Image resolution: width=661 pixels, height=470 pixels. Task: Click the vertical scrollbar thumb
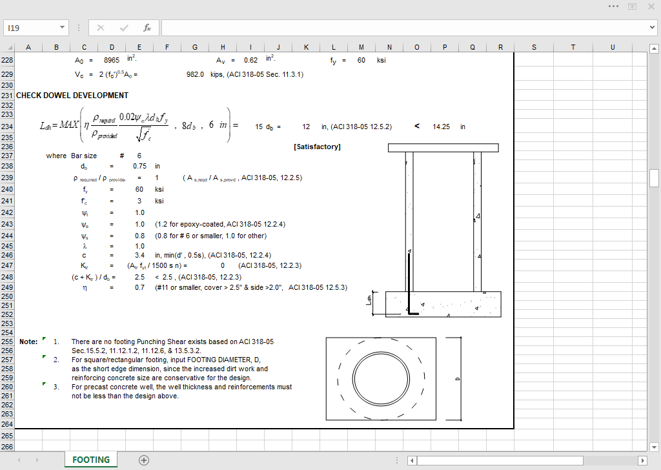click(x=654, y=178)
